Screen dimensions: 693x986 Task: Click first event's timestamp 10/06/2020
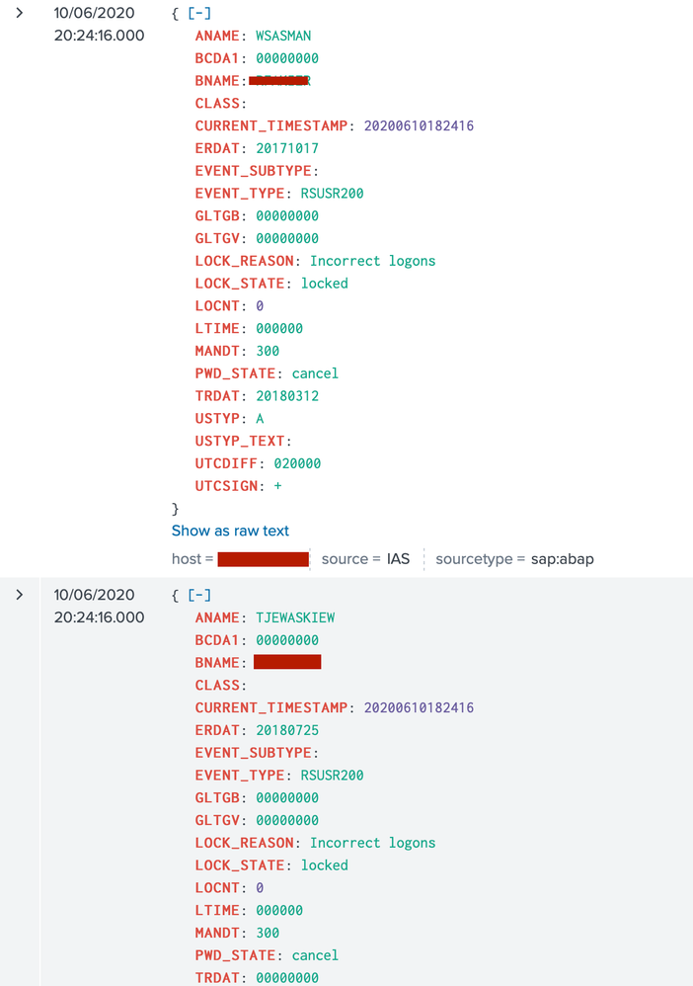click(94, 13)
